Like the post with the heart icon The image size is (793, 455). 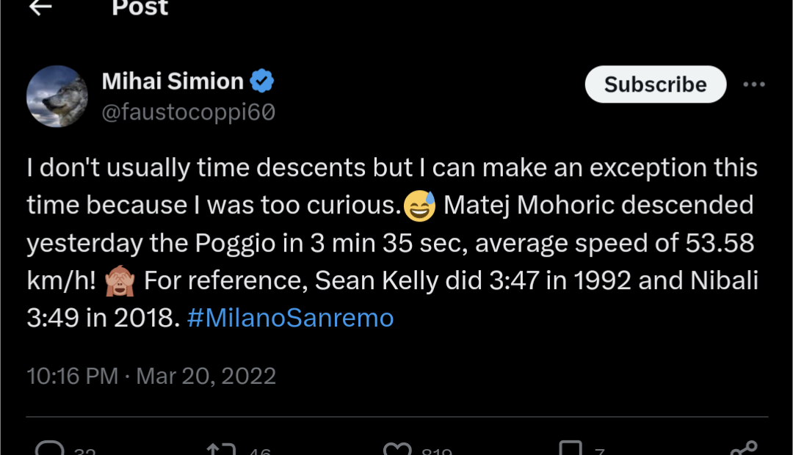pyautogui.click(x=398, y=449)
